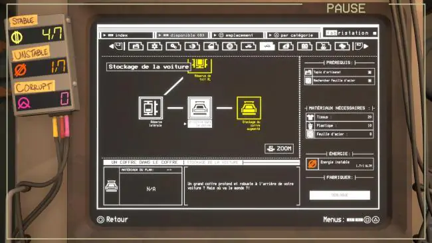Toggle the Tapis d'artisanat prerequisite checkbox
Screen dimensions: 432x243
click(x=370, y=73)
